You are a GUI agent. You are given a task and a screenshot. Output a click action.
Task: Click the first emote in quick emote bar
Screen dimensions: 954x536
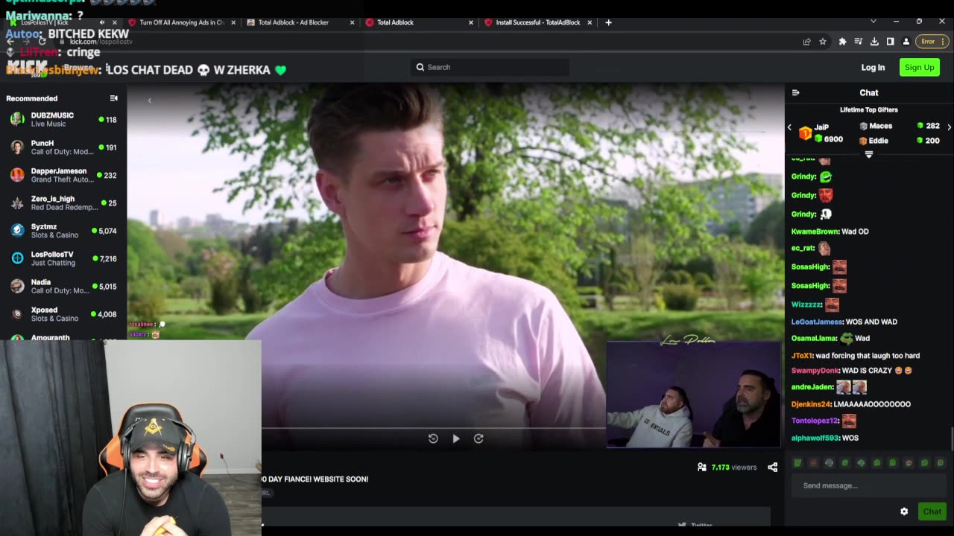pyautogui.click(x=797, y=463)
